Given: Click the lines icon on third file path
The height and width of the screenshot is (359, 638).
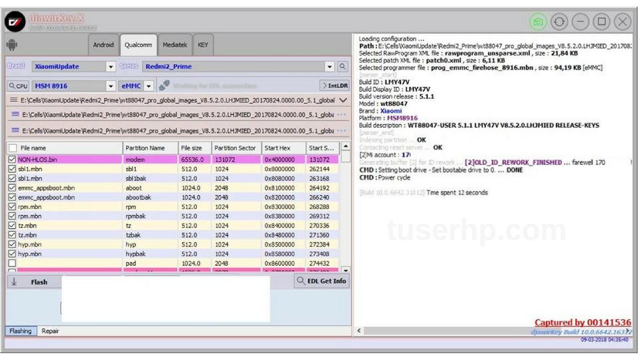Looking at the screenshot, I should pos(15,130).
